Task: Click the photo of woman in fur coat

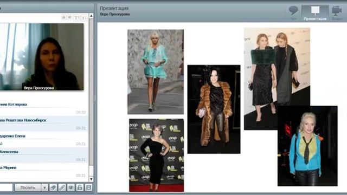Action: [x=214, y=109]
